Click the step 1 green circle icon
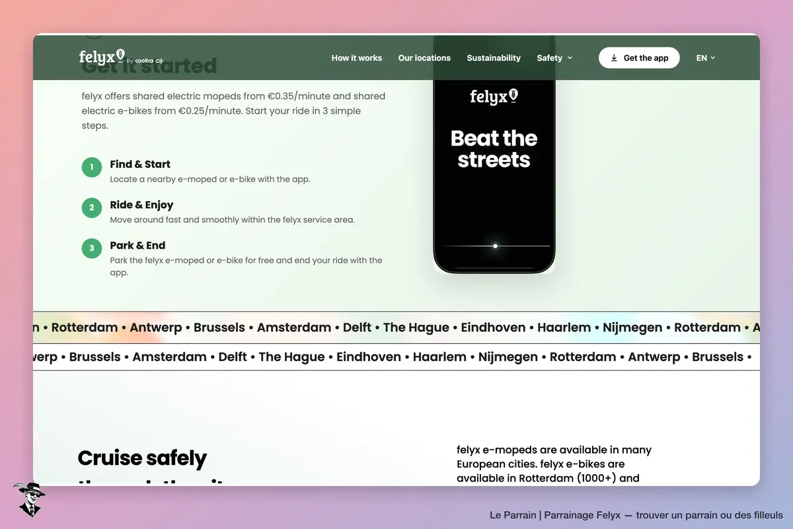 pos(92,167)
